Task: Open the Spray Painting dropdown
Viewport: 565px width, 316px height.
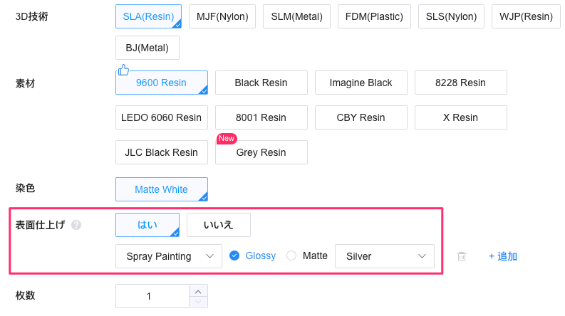Action: click(168, 256)
